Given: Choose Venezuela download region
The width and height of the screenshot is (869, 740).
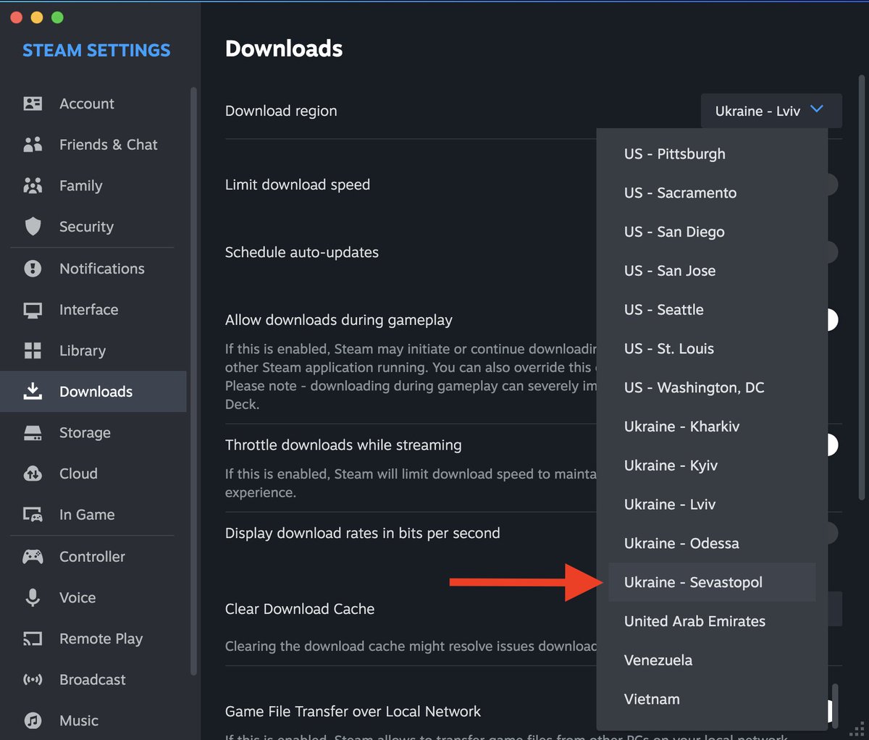Looking at the screenshot, I should 712,660.
